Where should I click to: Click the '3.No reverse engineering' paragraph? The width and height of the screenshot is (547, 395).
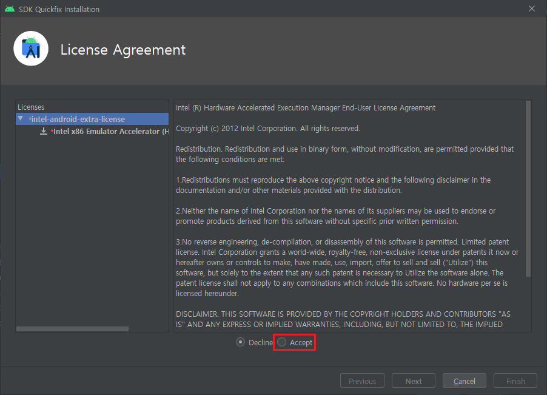(347, 268)
